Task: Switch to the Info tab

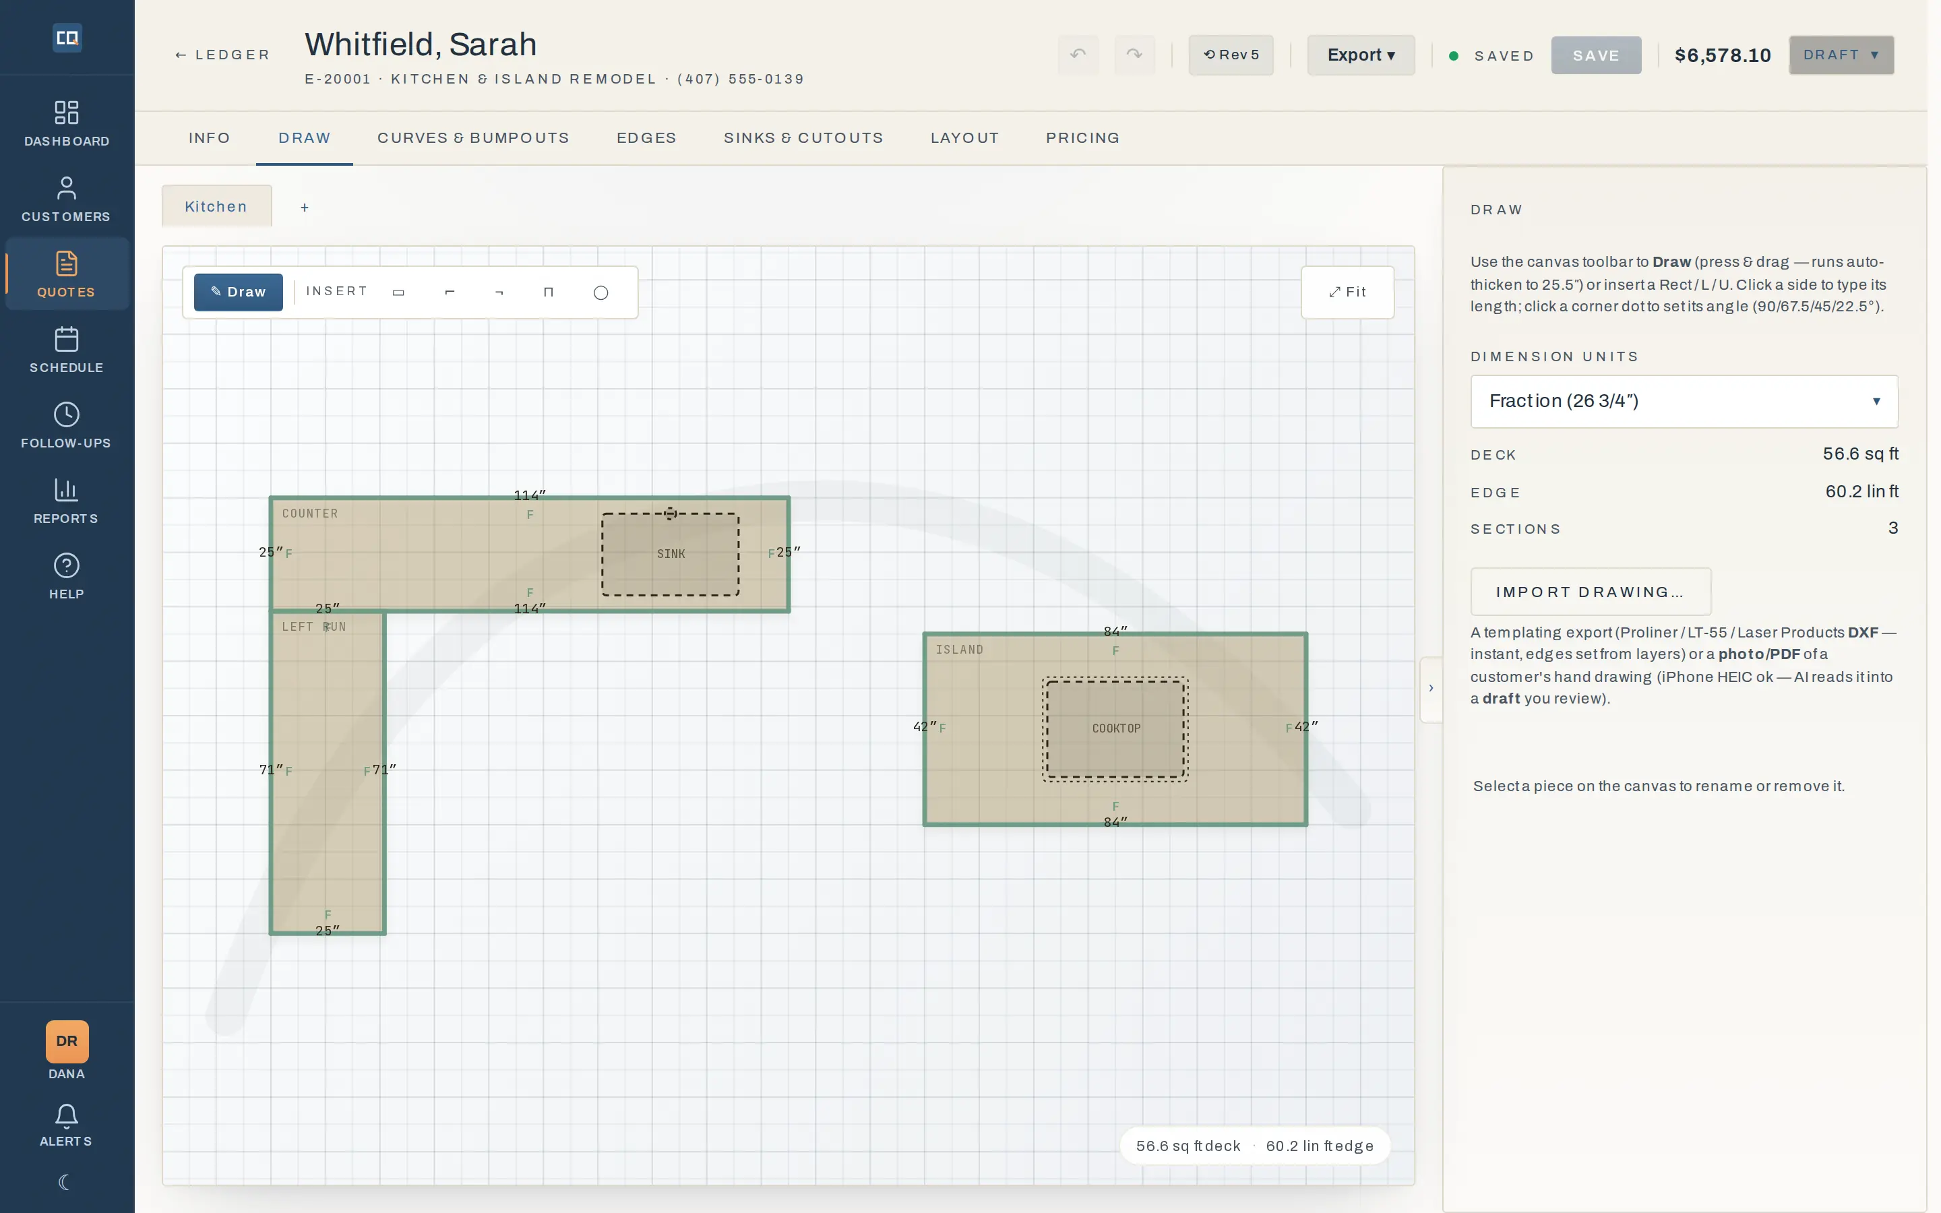Action: point(210,138)
